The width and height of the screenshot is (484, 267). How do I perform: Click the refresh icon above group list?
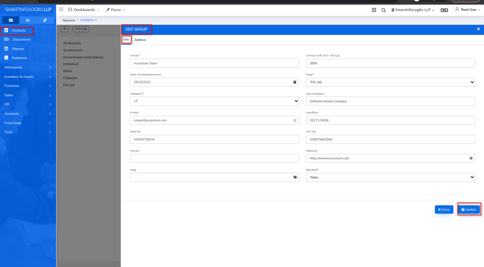click(x=65, y=29)
